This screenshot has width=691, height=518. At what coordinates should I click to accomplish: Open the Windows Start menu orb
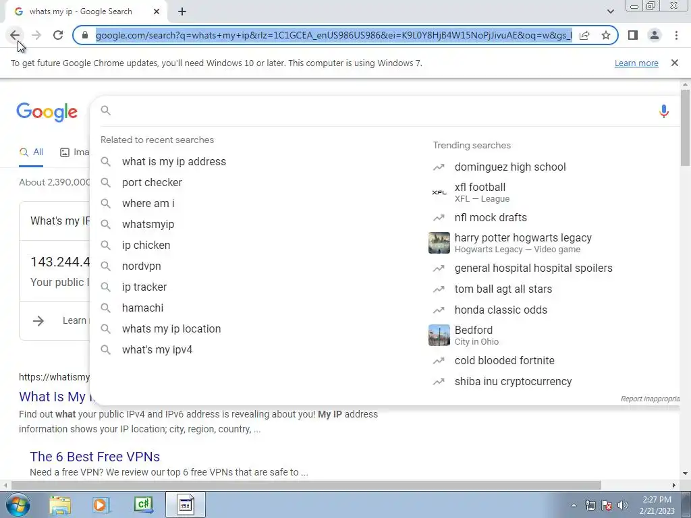point(18,505)
